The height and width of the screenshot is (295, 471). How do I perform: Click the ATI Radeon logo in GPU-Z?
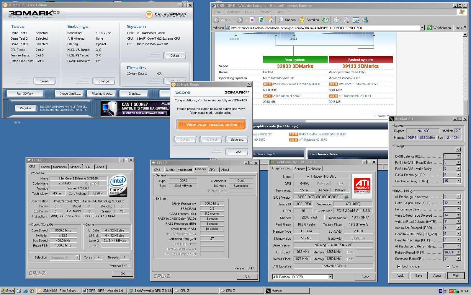click(362, 186)
